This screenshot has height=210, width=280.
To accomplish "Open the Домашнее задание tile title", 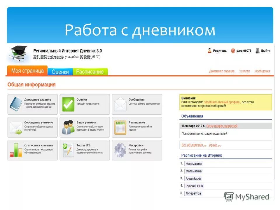I will tap(38, 99).
